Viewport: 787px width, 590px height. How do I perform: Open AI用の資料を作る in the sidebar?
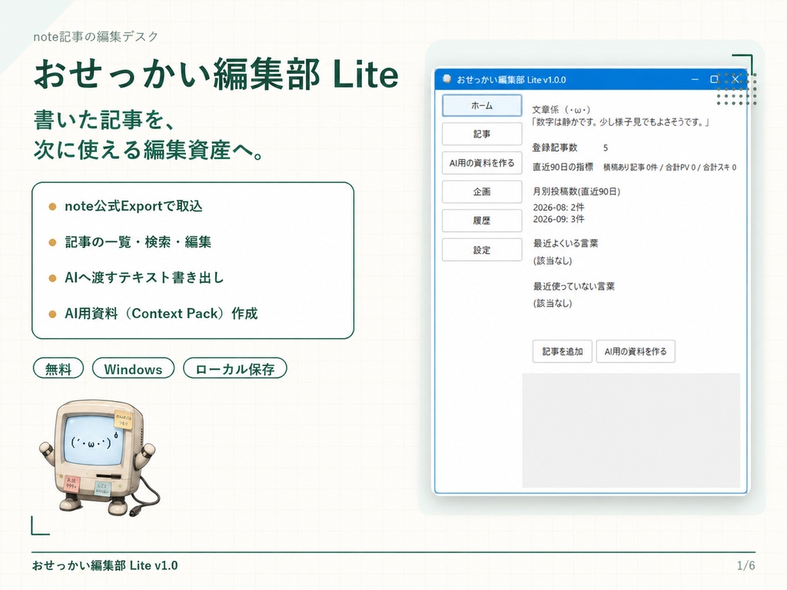click(482, 163)
